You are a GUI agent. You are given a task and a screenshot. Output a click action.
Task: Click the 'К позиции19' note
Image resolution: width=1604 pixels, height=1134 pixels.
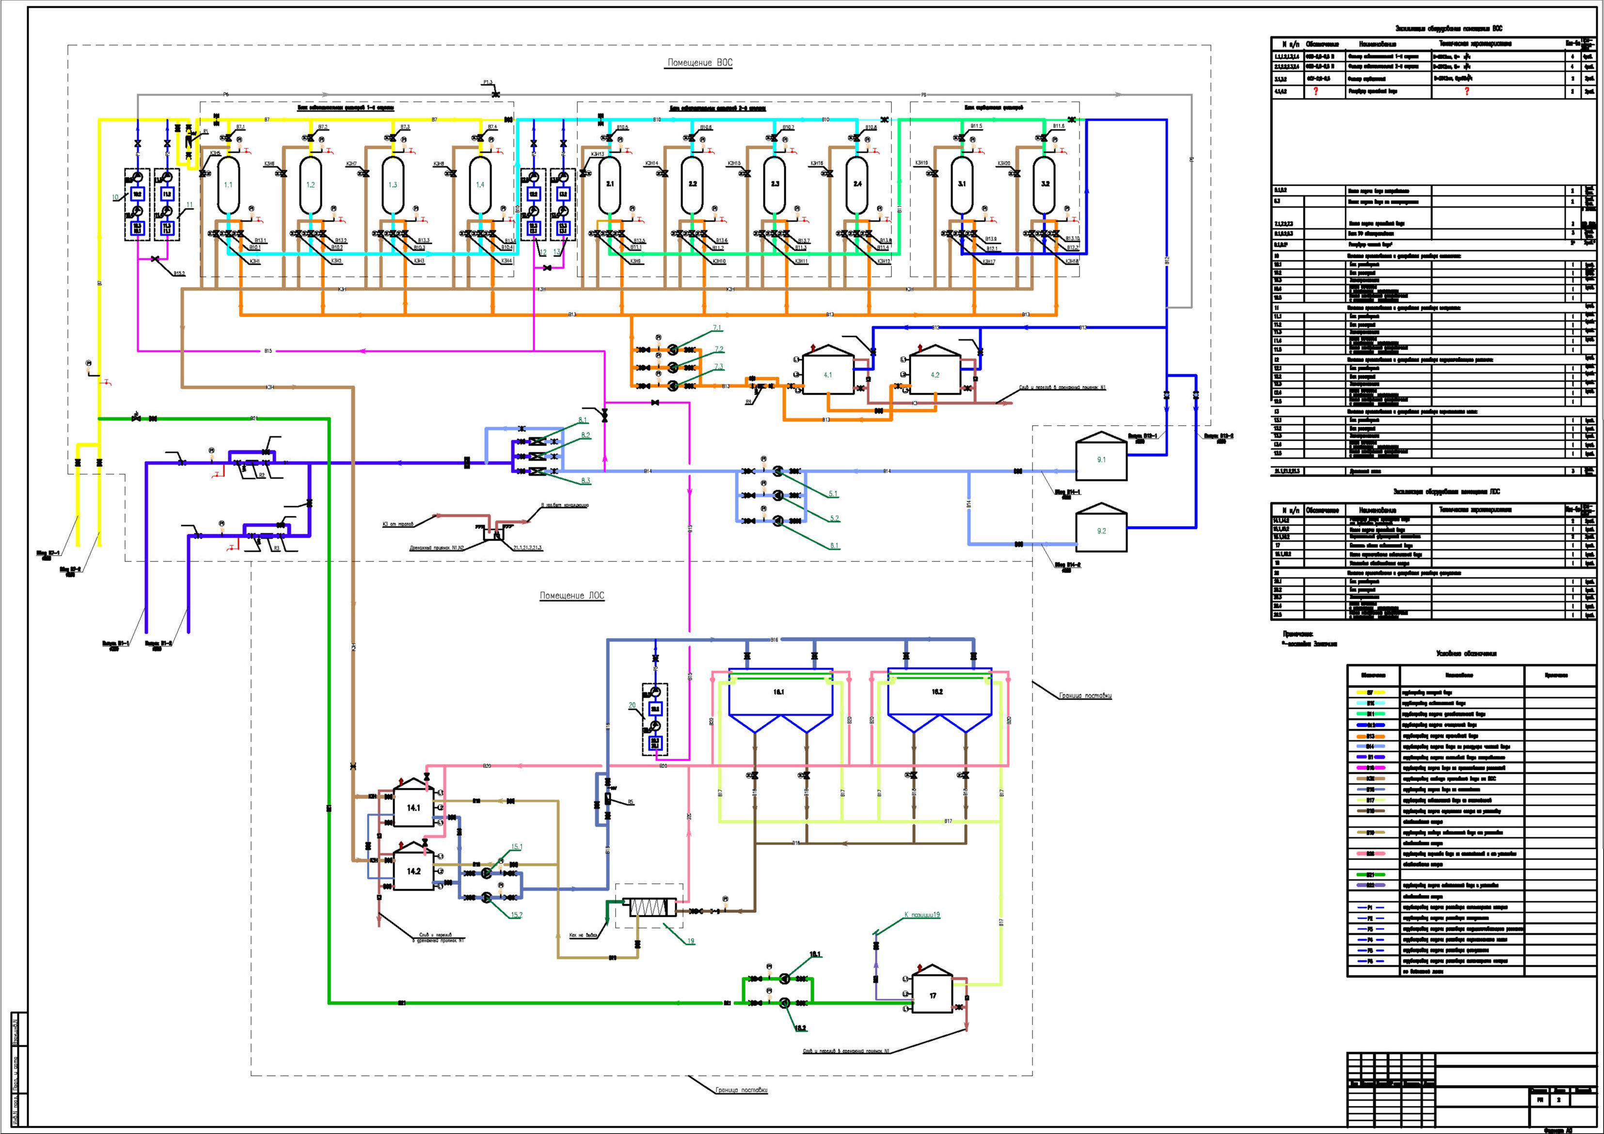(922, 915)
